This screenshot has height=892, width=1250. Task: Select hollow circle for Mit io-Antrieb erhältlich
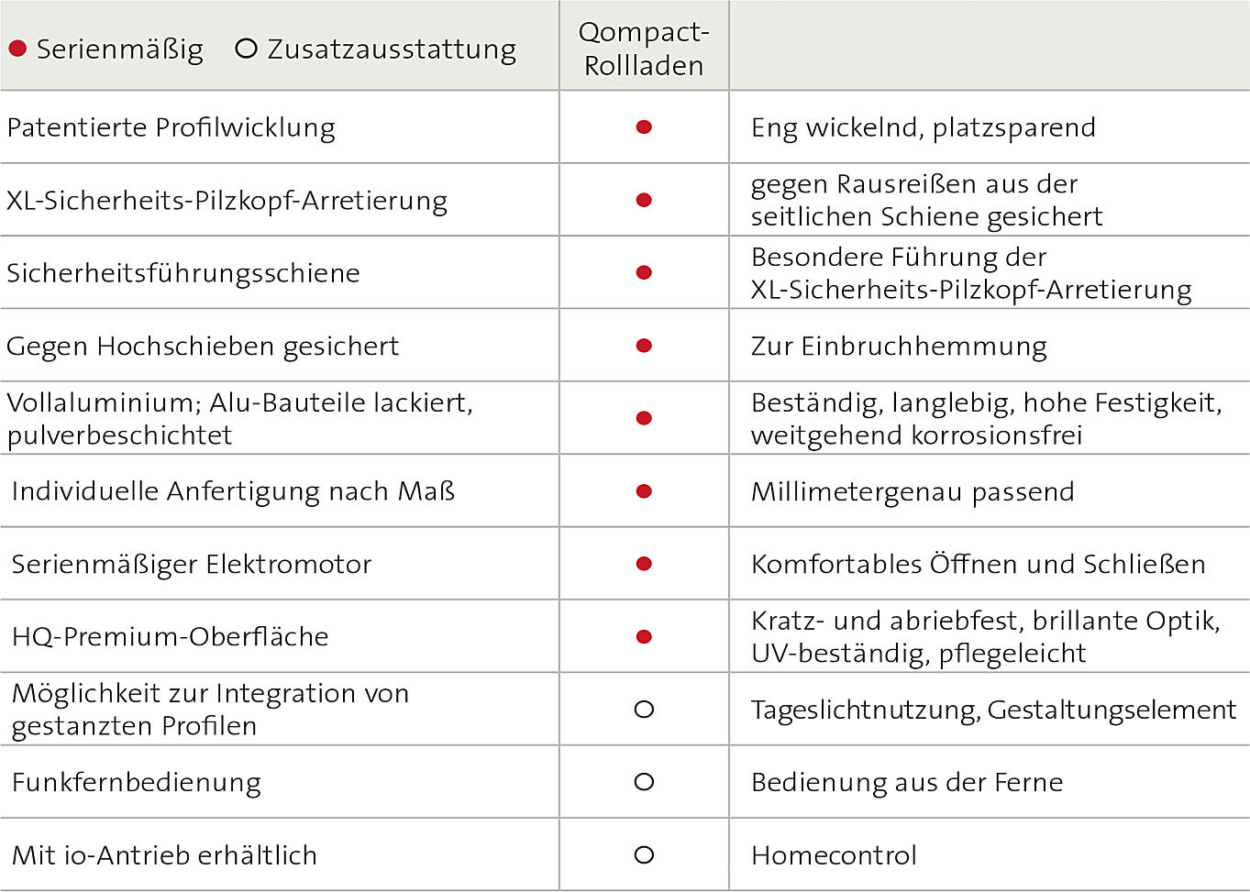pos(644,854)
